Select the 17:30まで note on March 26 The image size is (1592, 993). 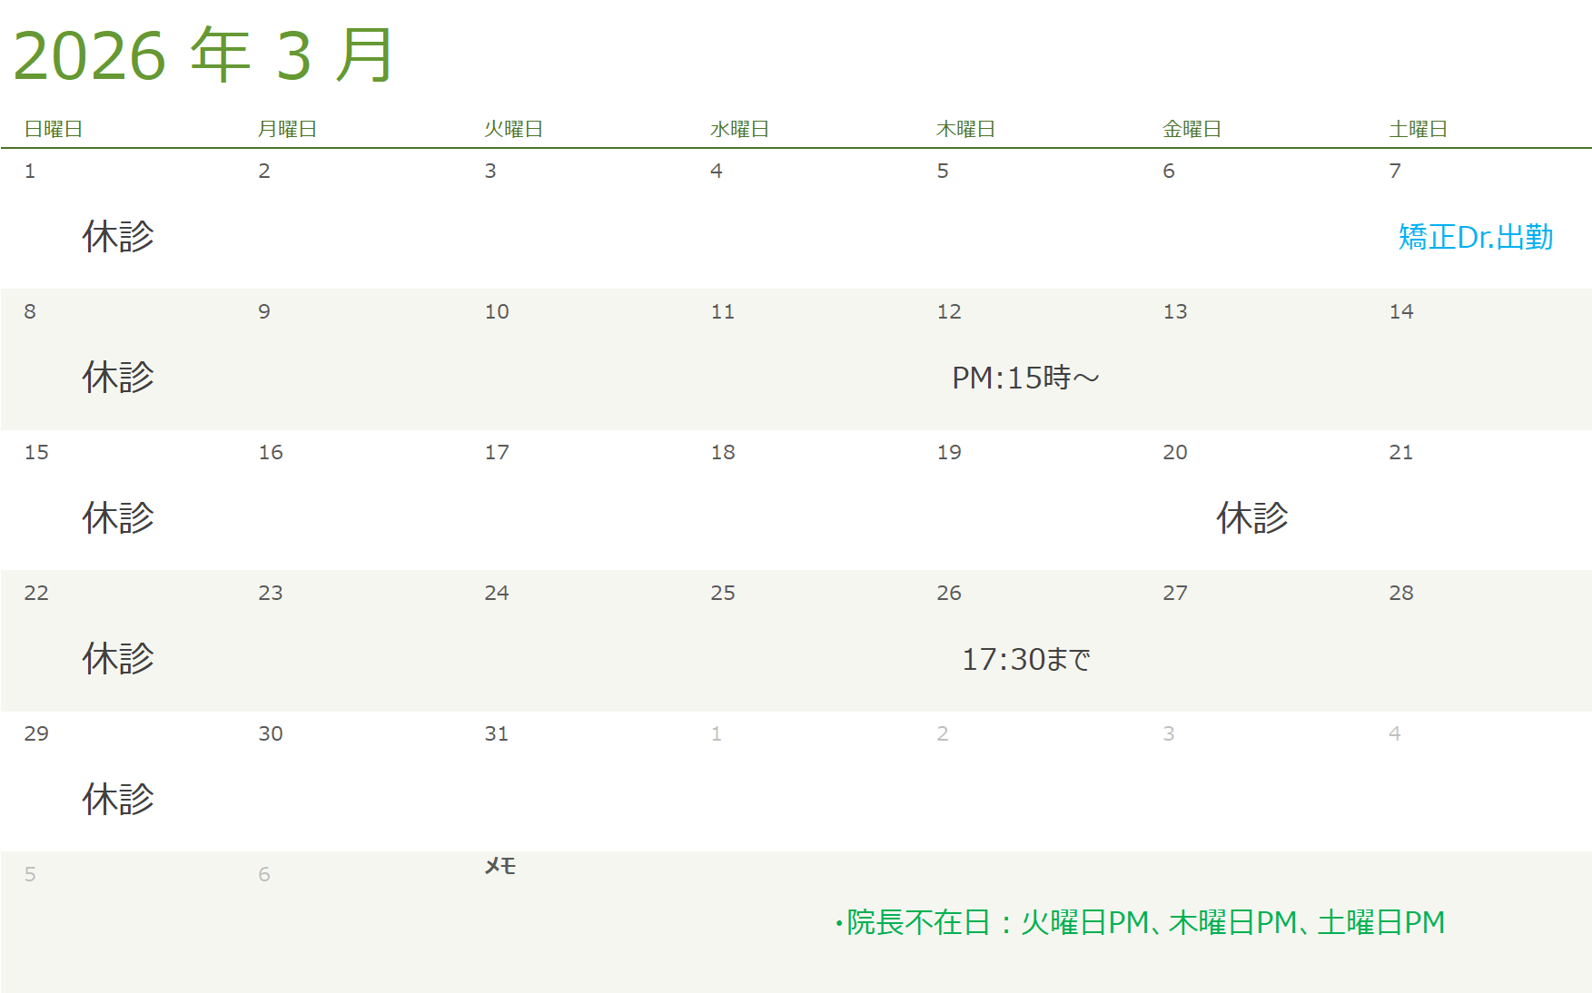[x=1025, y=659]
